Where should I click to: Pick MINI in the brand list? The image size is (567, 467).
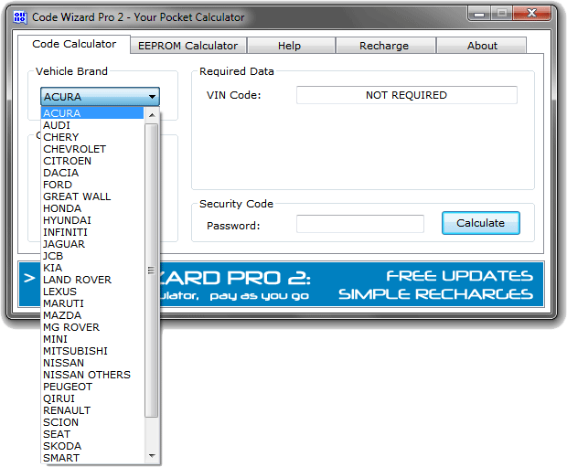tap(92, 339)
